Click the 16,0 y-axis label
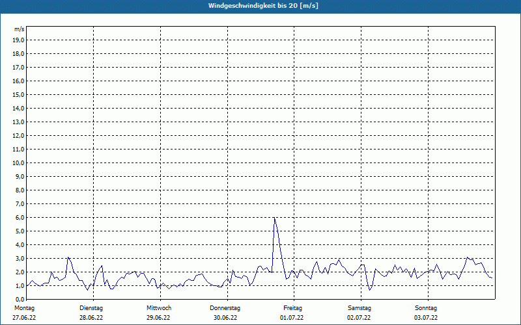Viewport: 521px width, 325px height. coord(18,81)
